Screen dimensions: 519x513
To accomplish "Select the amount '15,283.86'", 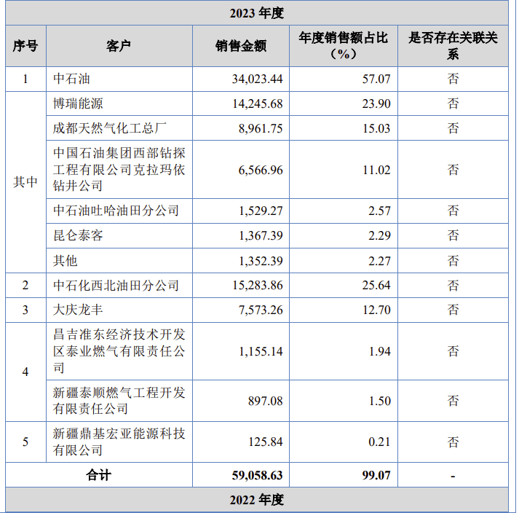I will 257,286.
